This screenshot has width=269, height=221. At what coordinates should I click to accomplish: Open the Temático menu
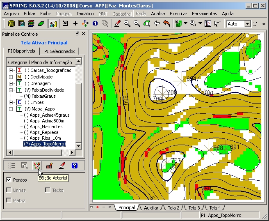[85, 14]
